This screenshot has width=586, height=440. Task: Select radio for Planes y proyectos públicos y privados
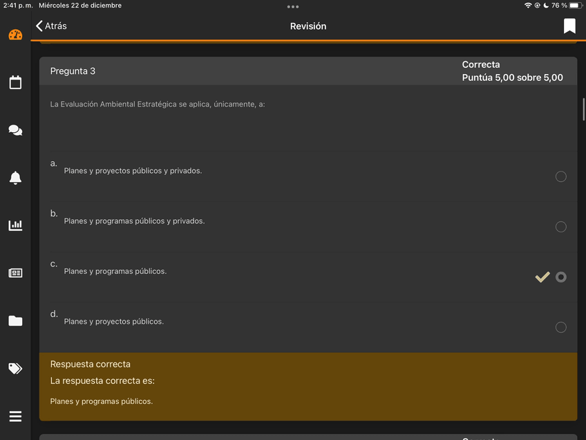[x=560, y=176]
